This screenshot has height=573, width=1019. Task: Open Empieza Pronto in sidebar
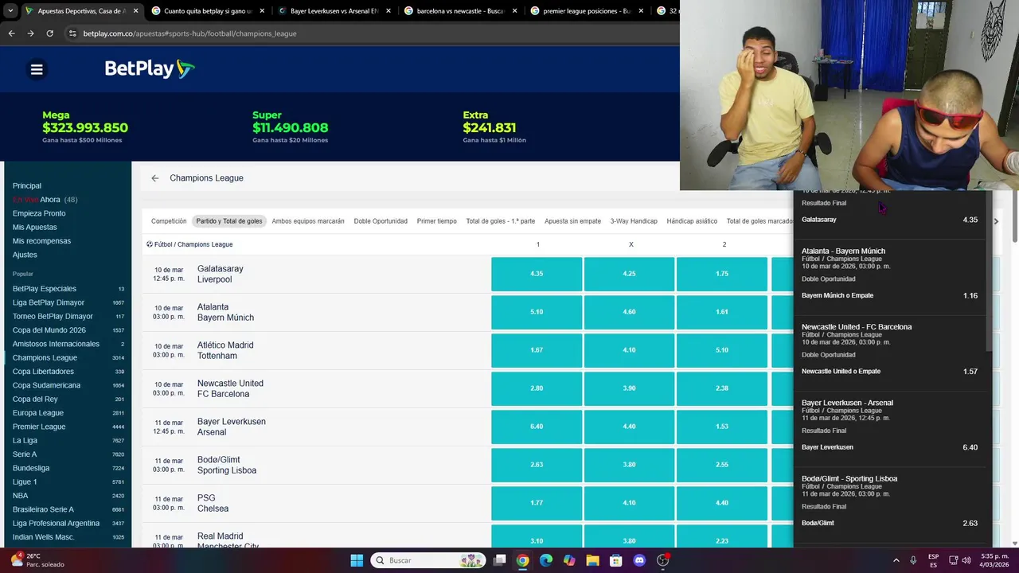point(39,213)
